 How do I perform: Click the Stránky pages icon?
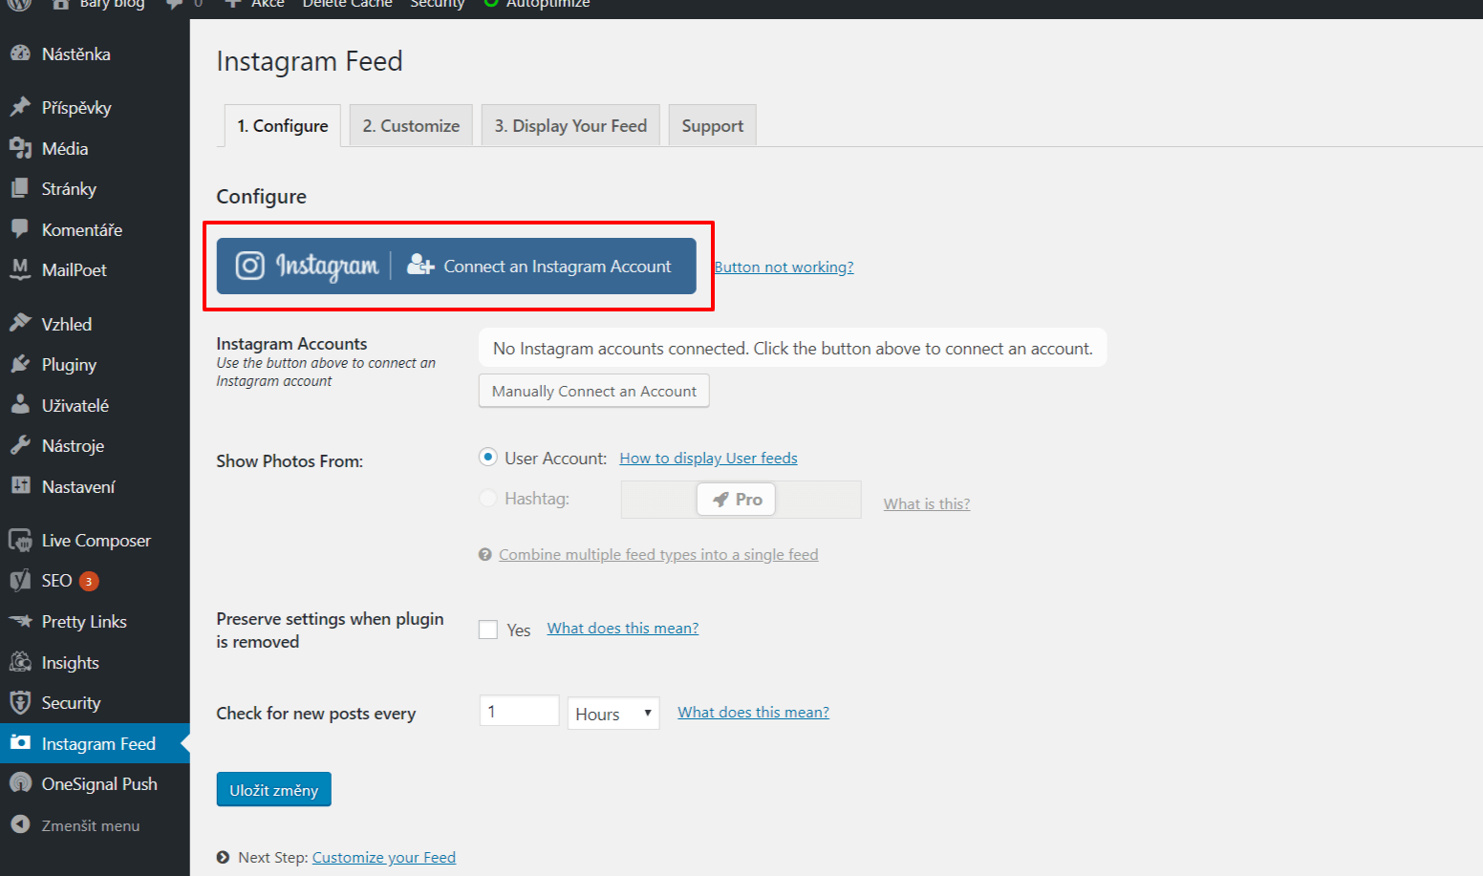click(x=20, y=188)
